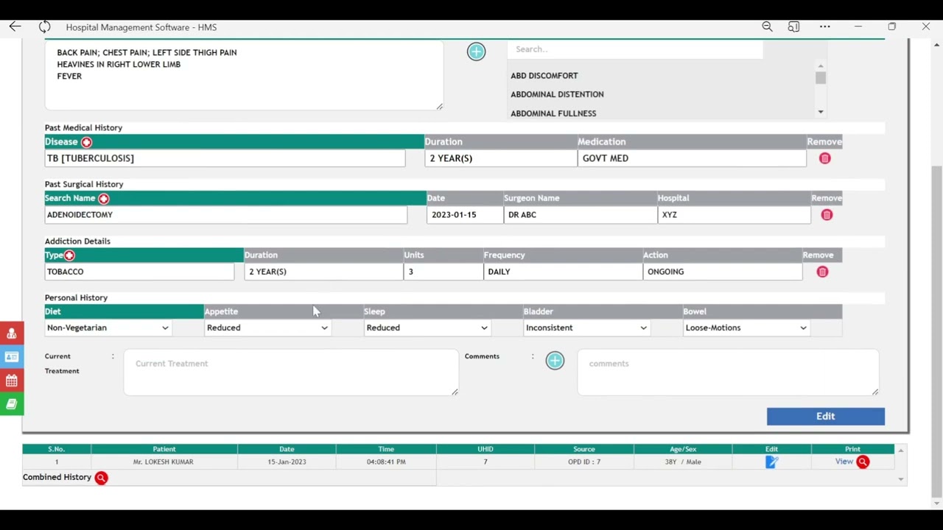The image size is (943, 530).
Task: Reload the Hospital Management Software page
Action: (45, 26)
